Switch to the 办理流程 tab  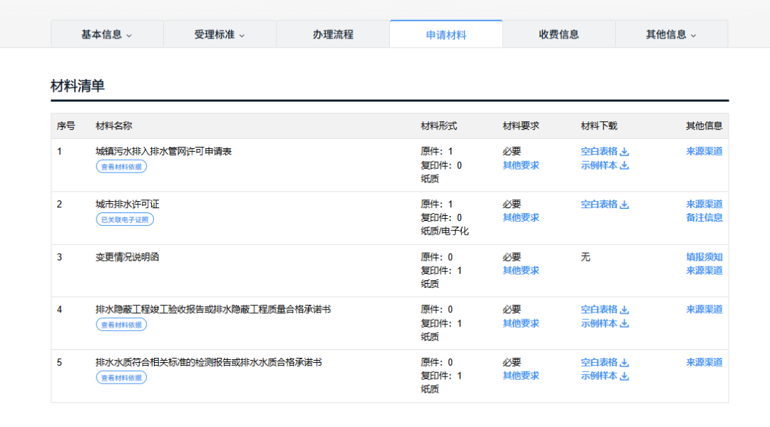click(x=333, y=34)
